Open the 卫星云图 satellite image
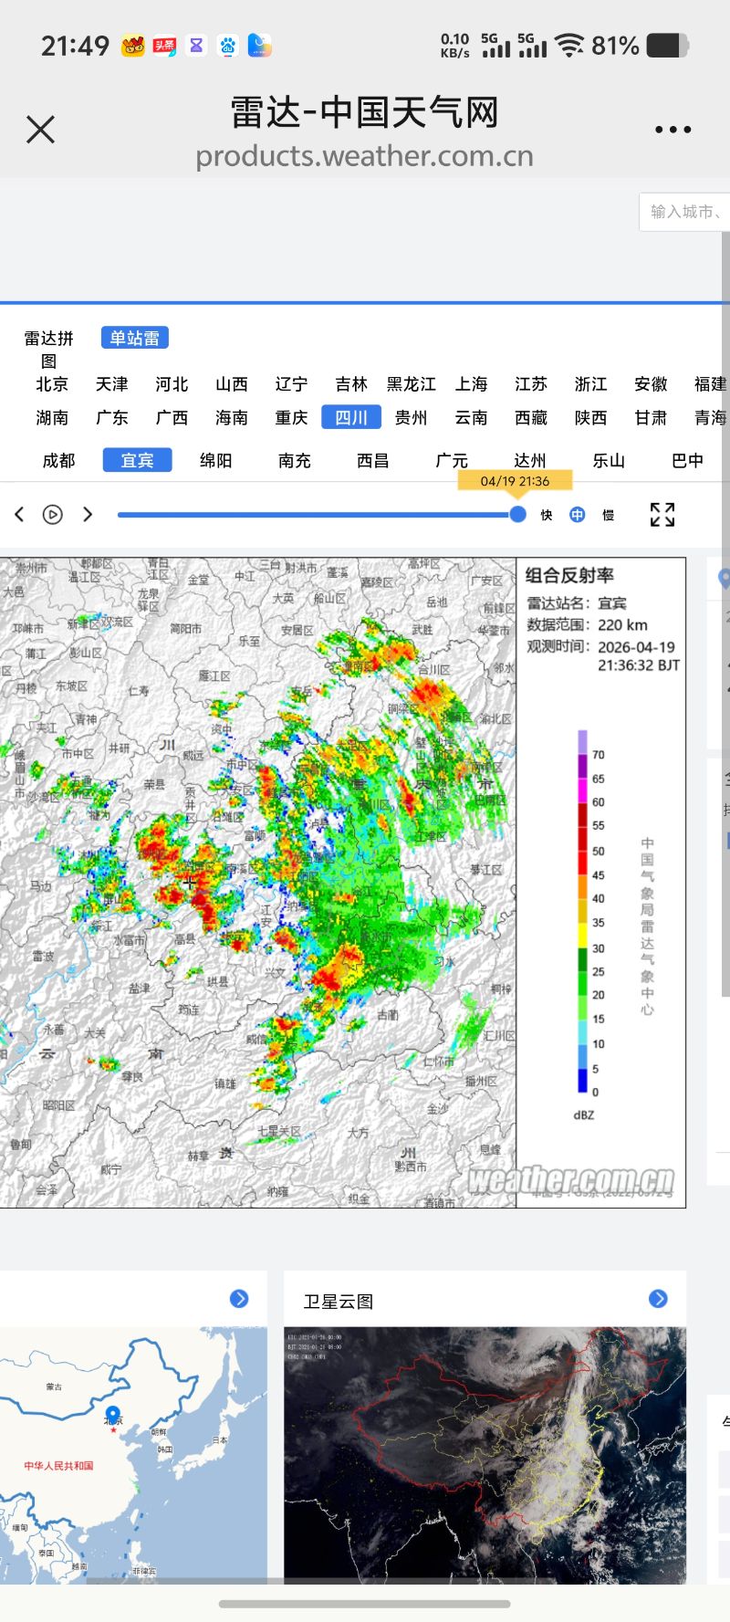730x1622 pixels. coord(485,1455)
